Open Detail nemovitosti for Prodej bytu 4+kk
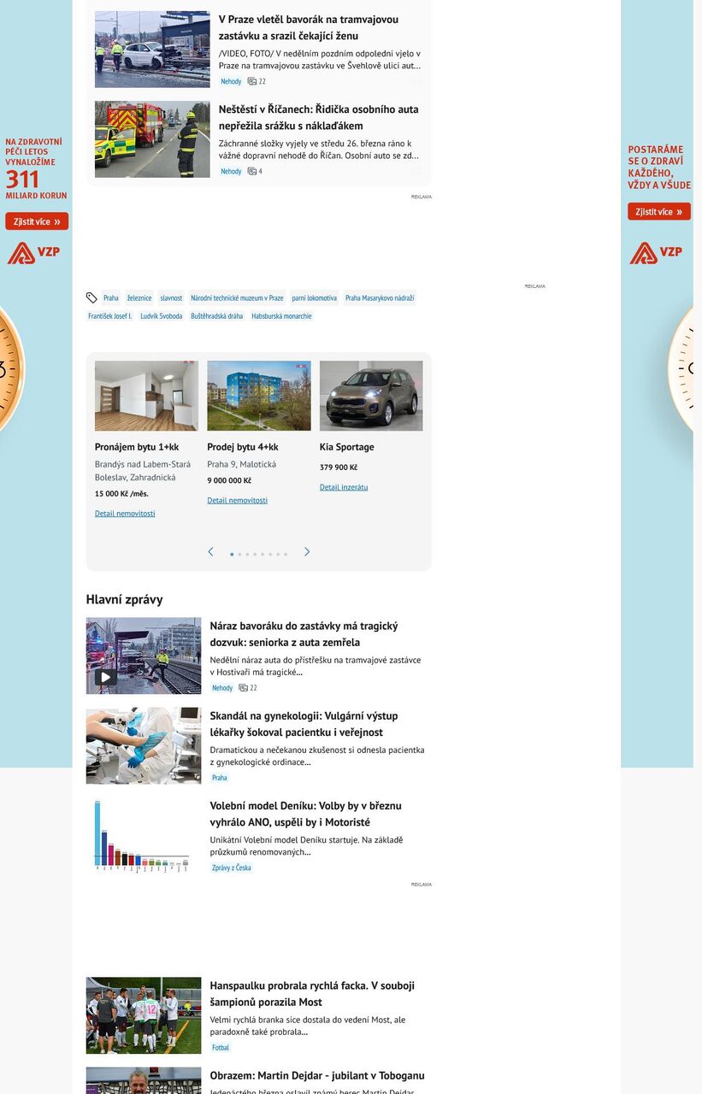Image resolution: width=702 pixels, height=1094 pixels. click(237, 501)
